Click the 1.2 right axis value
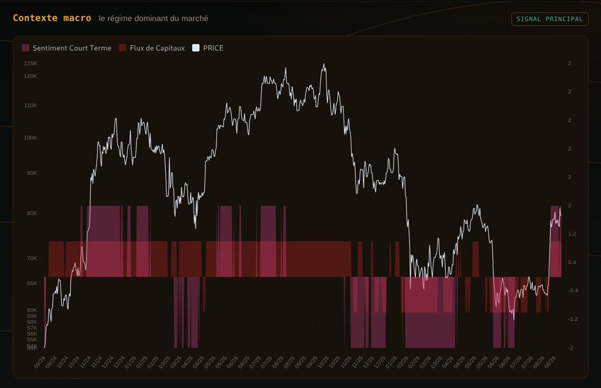Viewport: 601px width, 388px height. tap(572, 234)
